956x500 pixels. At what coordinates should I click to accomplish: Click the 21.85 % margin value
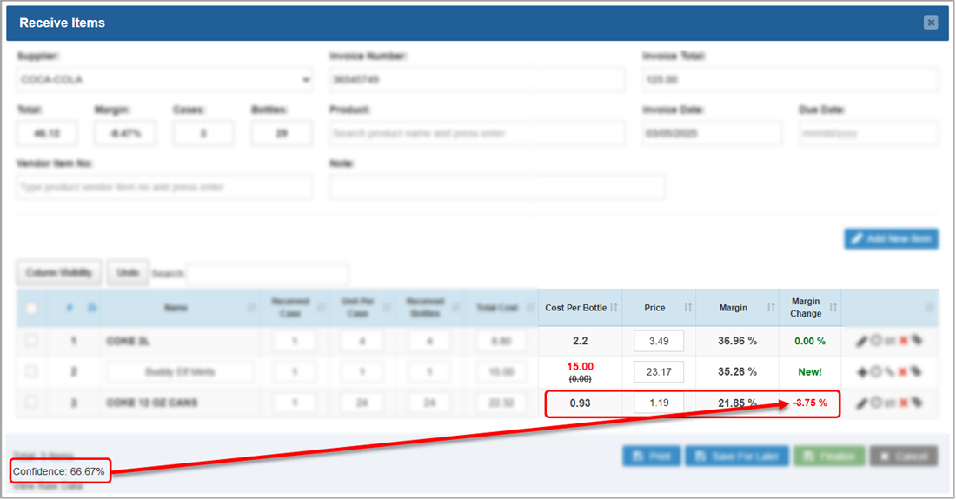click(x=737, y=403)
